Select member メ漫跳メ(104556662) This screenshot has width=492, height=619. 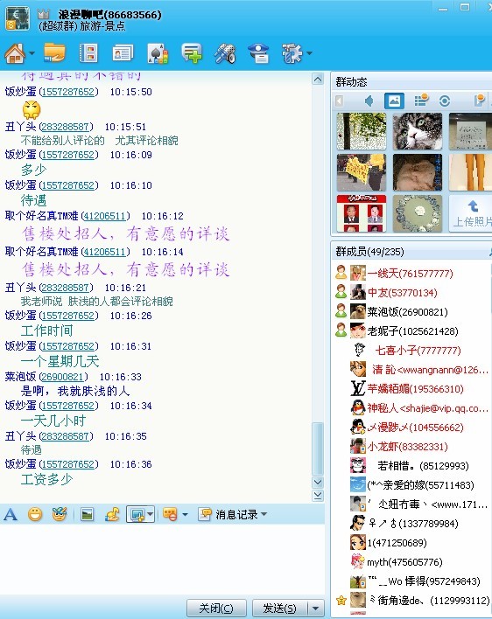415,428
